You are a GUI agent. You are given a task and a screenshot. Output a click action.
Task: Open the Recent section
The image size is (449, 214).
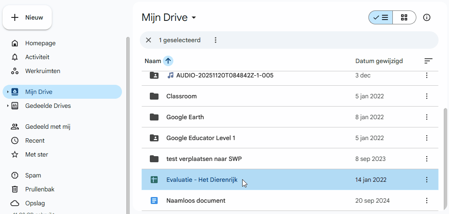click(x=35, y=140)
